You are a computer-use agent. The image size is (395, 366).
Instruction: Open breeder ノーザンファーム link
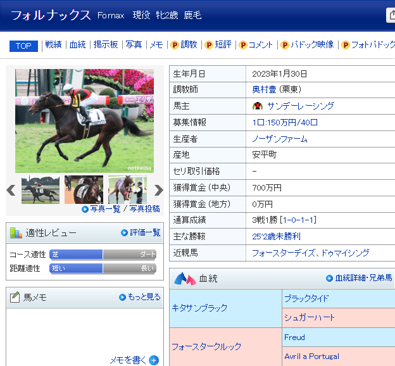click(280, 139)
